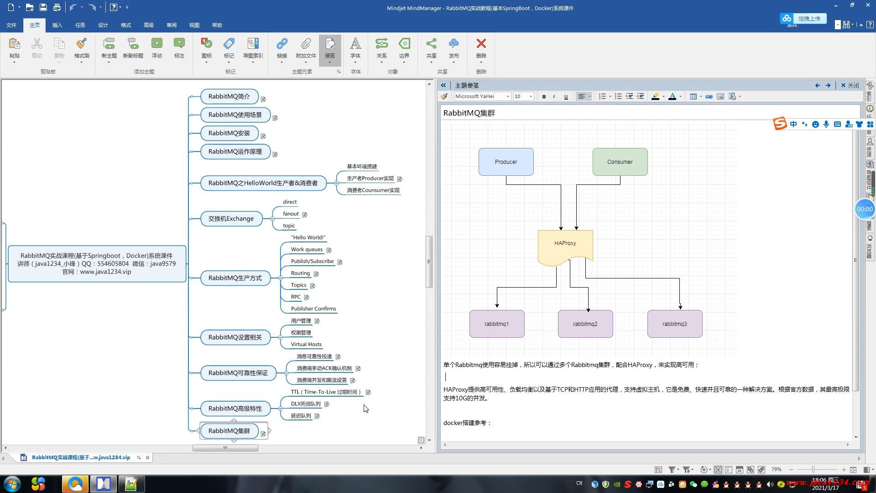876x493 pixels.
Task: Click the insert hyperlink icon in notes toolbar
Action: coord(709,96)
